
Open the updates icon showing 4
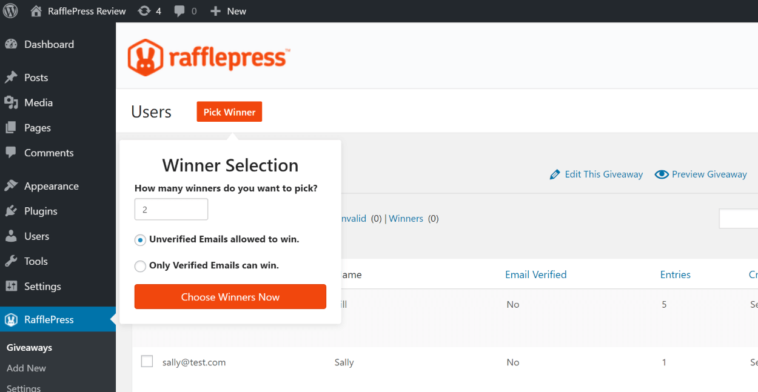(144, 11)
